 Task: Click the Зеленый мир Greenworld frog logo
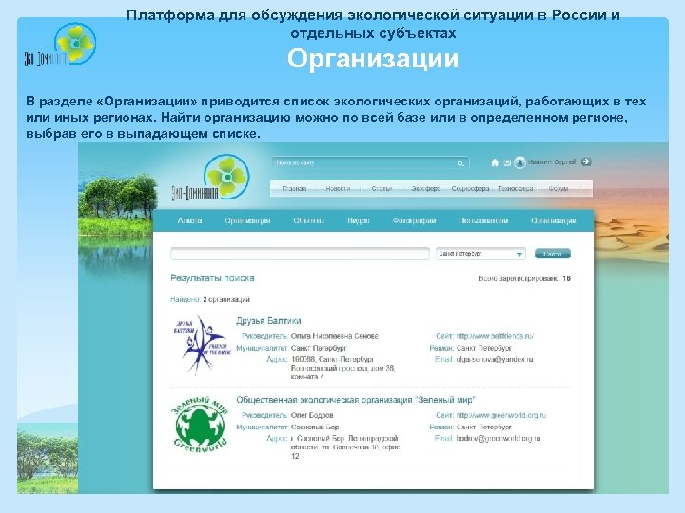point(200,424)
